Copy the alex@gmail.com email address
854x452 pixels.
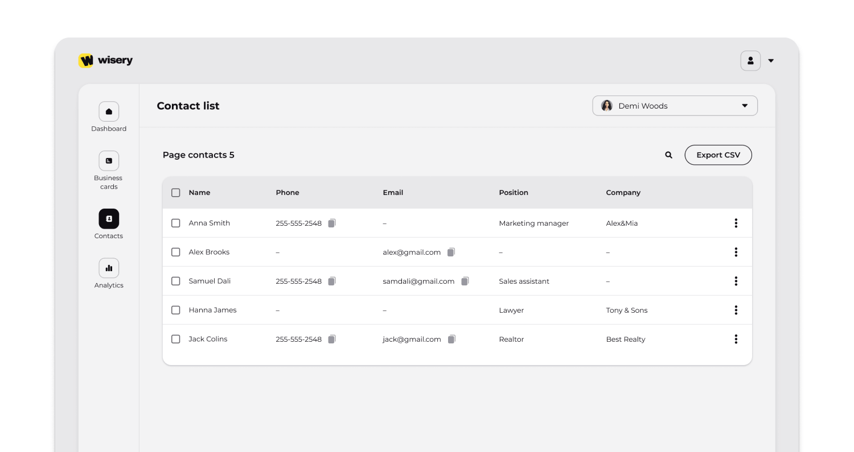pyautogui.click(x=451, y=252)
